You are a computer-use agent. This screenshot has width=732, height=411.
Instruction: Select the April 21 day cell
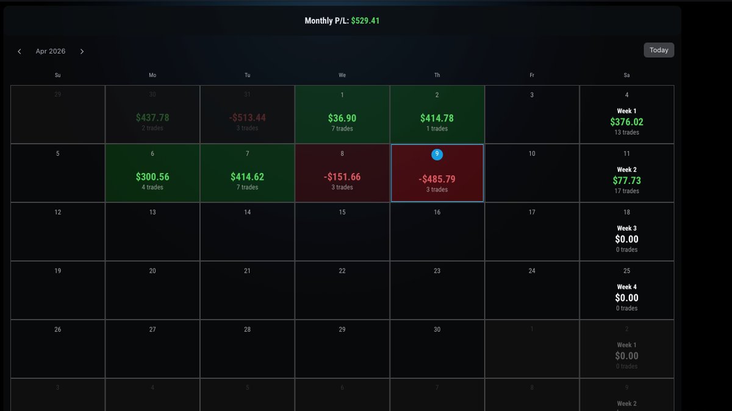click(247, 290)
